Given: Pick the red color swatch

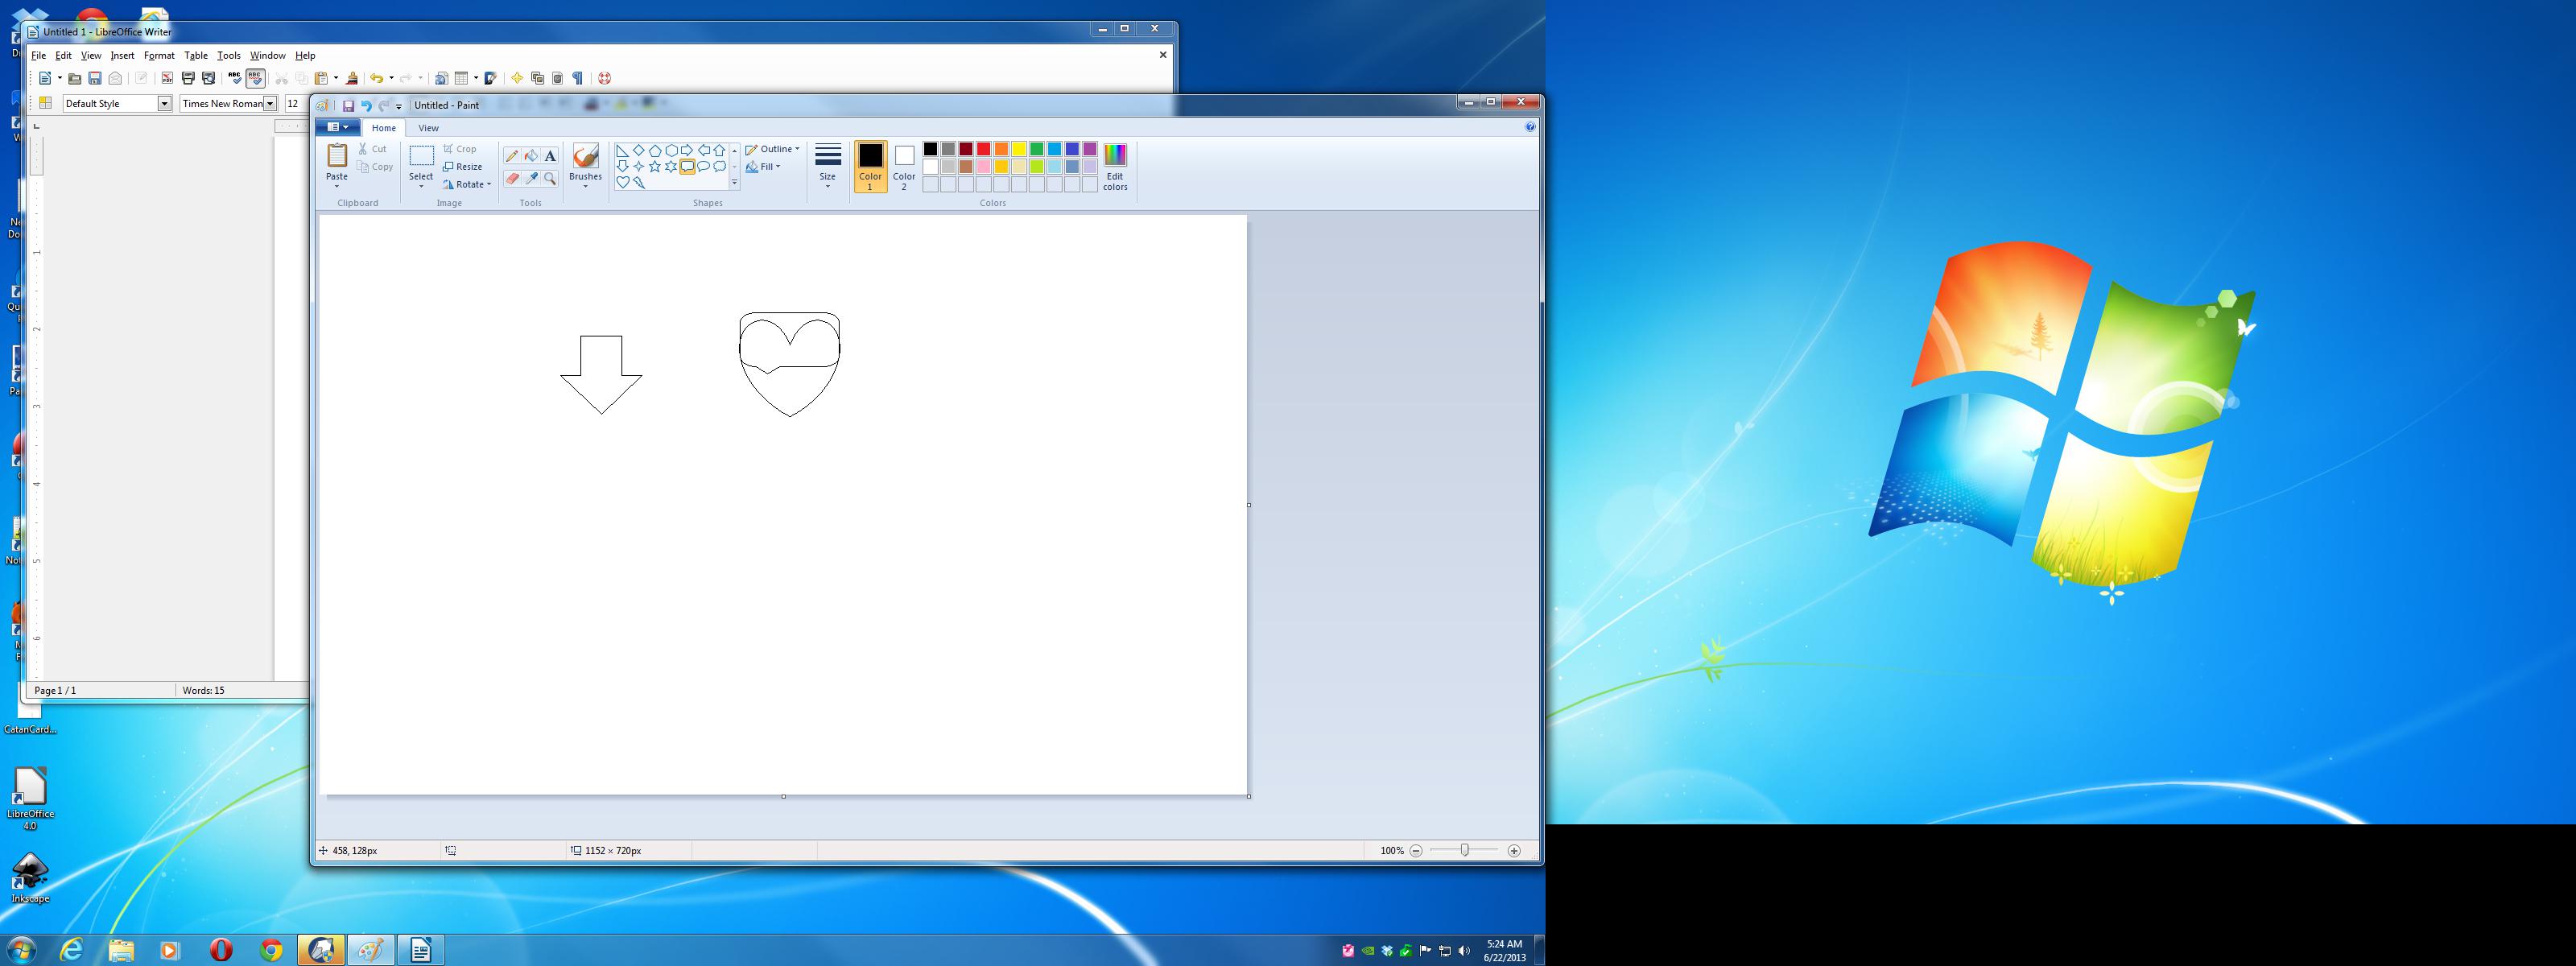Looking at the screenshot, I should 984,149.
